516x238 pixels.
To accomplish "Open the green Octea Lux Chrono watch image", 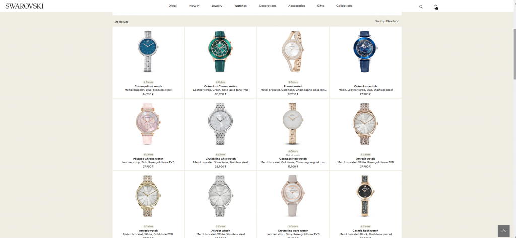I will coord(221,52).
